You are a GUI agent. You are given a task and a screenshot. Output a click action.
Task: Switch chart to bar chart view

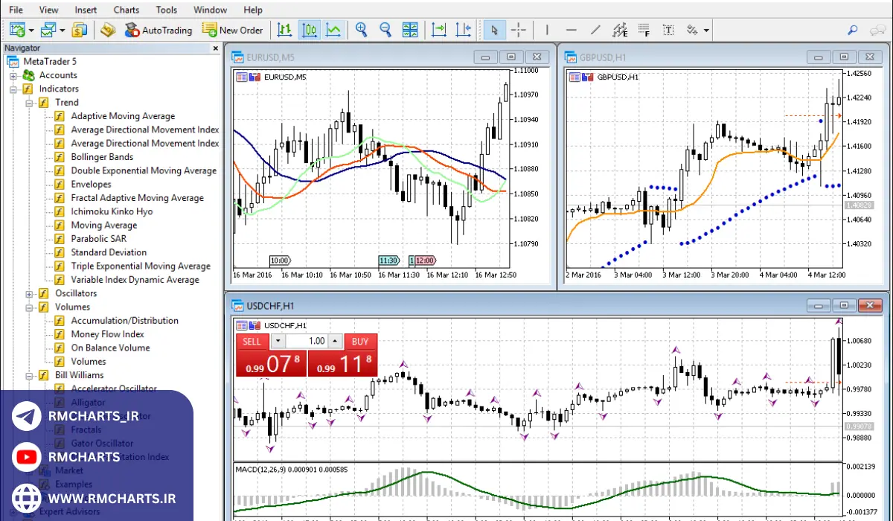pos(284,30)
